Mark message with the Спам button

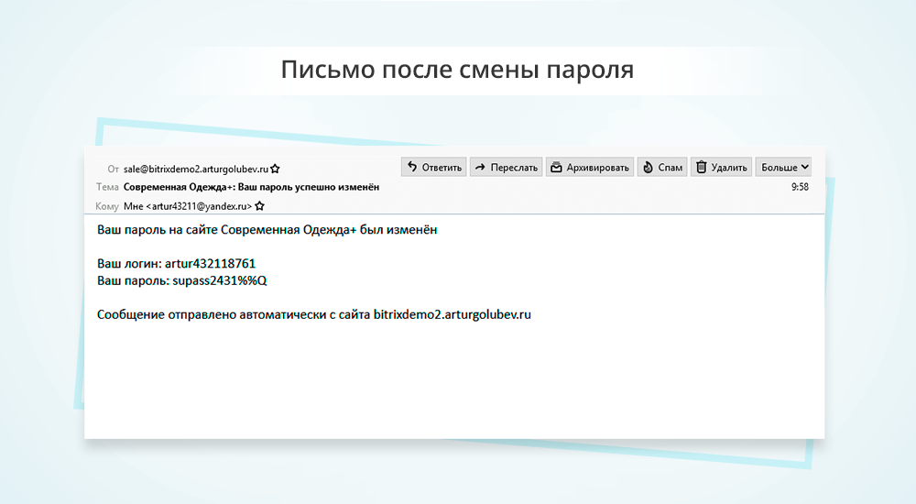[x=662, y=167]
